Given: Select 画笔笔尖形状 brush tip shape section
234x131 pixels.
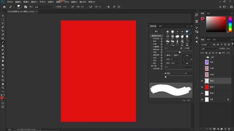Looking at the screenshot, I should (156, 36).
